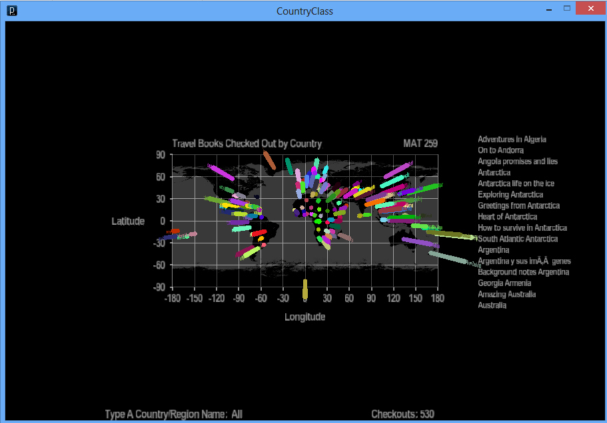Choose 'Amazing Australia' in the list

coord(506,294)
